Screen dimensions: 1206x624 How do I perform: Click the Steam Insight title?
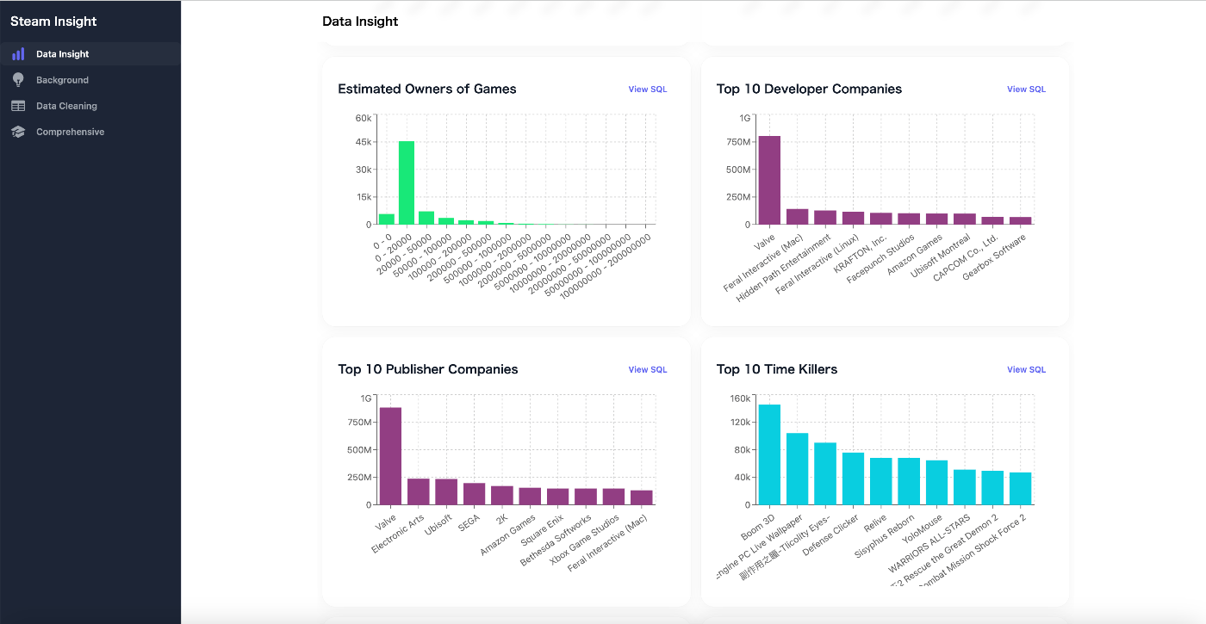click(x=53, y=22)
